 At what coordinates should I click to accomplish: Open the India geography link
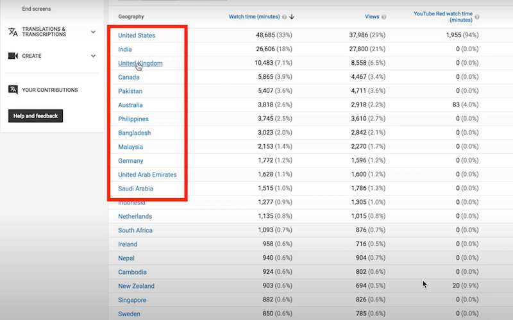(x=124, y=49)
